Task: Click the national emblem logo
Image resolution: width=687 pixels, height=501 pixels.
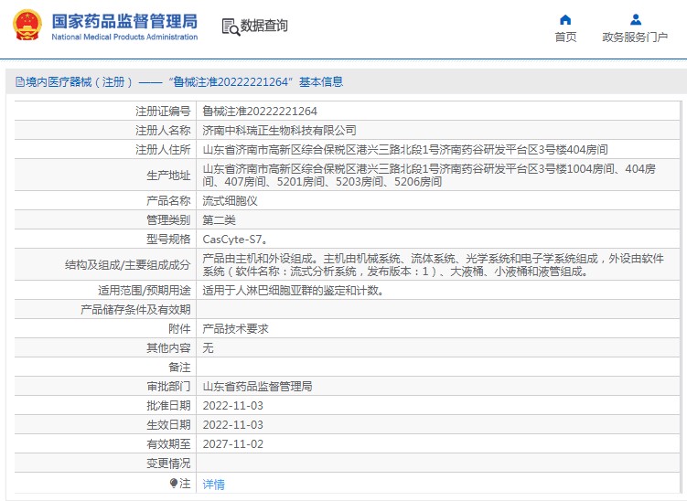Action: tap(27, 26)
